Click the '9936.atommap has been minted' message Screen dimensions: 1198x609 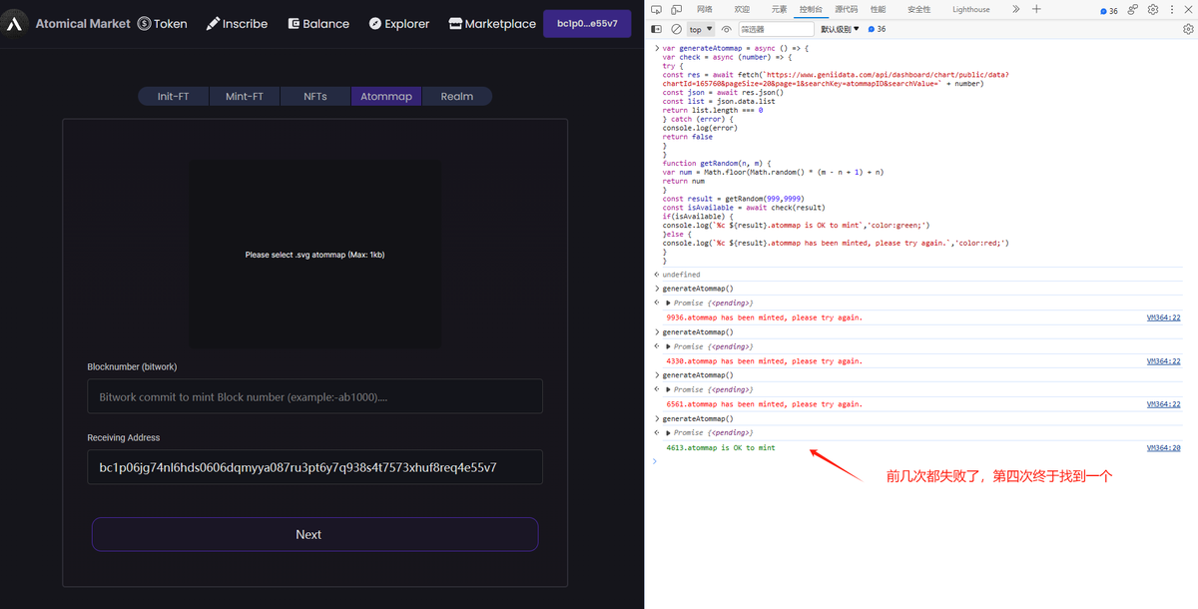coord(765,317)
